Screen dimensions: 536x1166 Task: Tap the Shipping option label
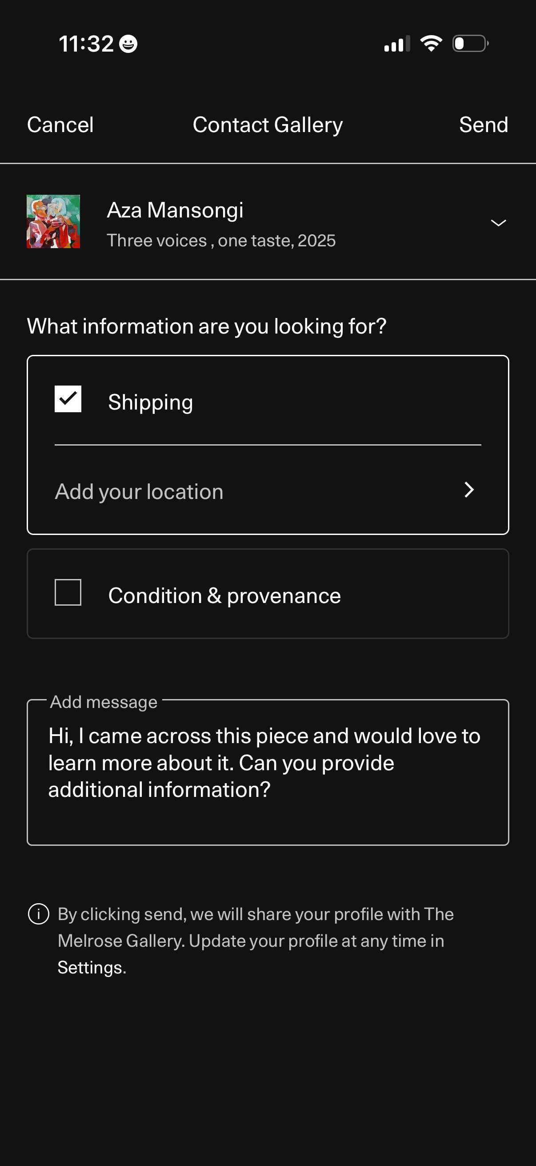(x=151, y=402)
